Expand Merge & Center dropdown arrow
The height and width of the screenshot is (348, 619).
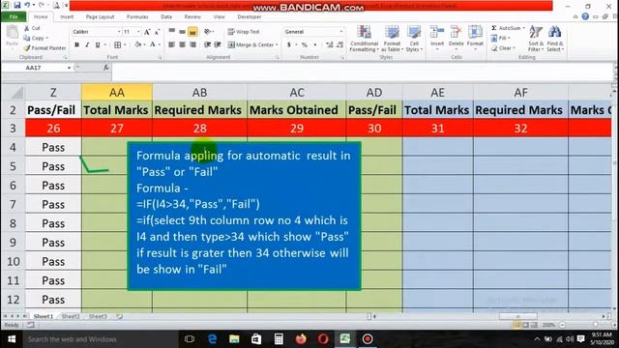(277, 45)
